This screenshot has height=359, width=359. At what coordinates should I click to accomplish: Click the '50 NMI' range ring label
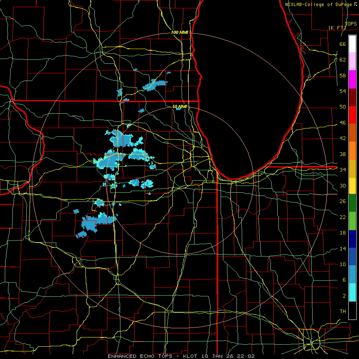(179, 107)
